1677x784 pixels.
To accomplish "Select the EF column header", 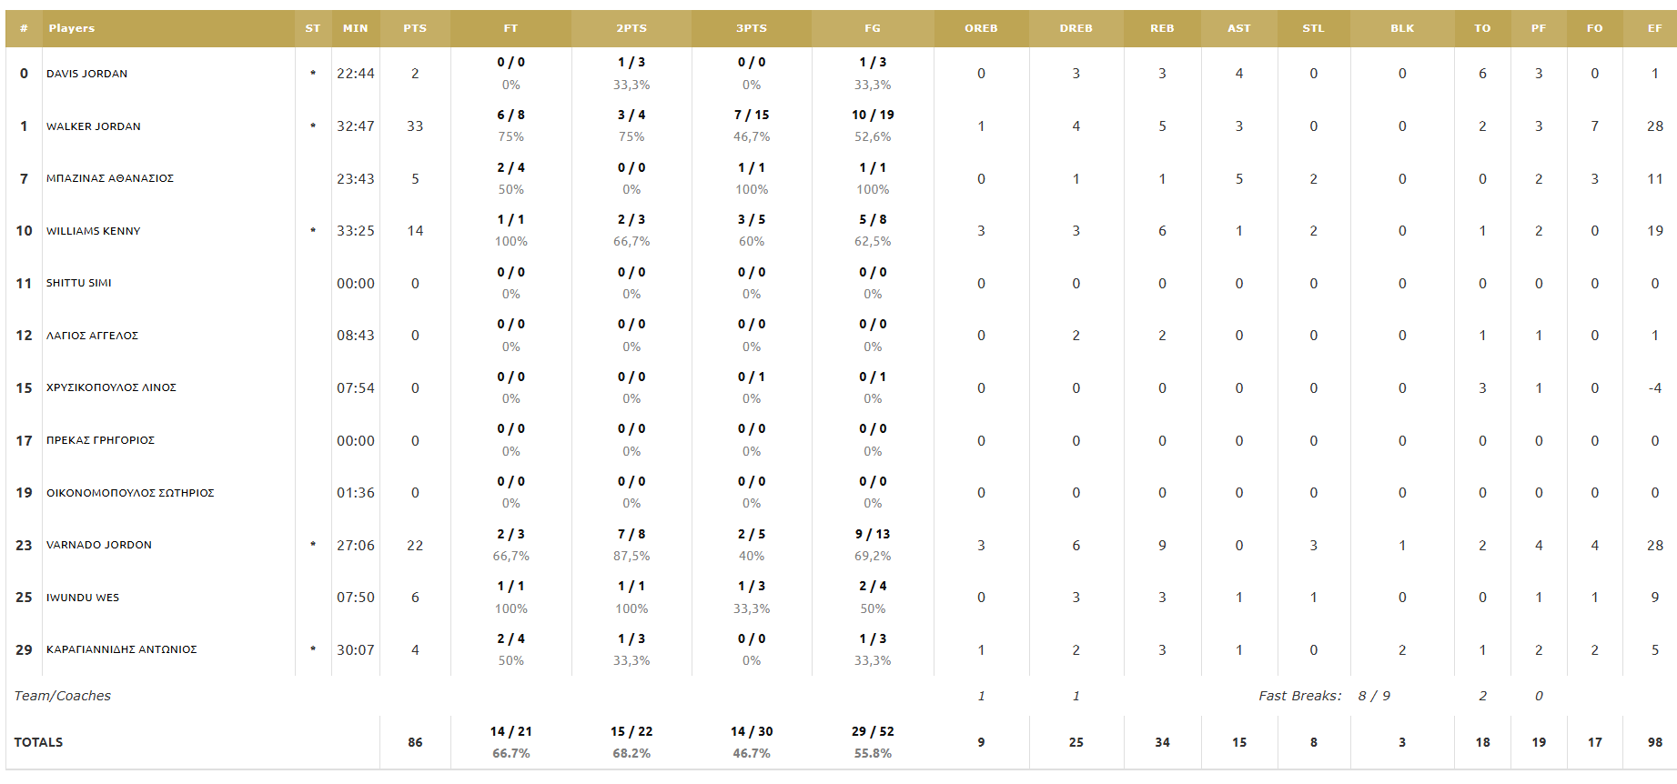I will [1654, 28].
